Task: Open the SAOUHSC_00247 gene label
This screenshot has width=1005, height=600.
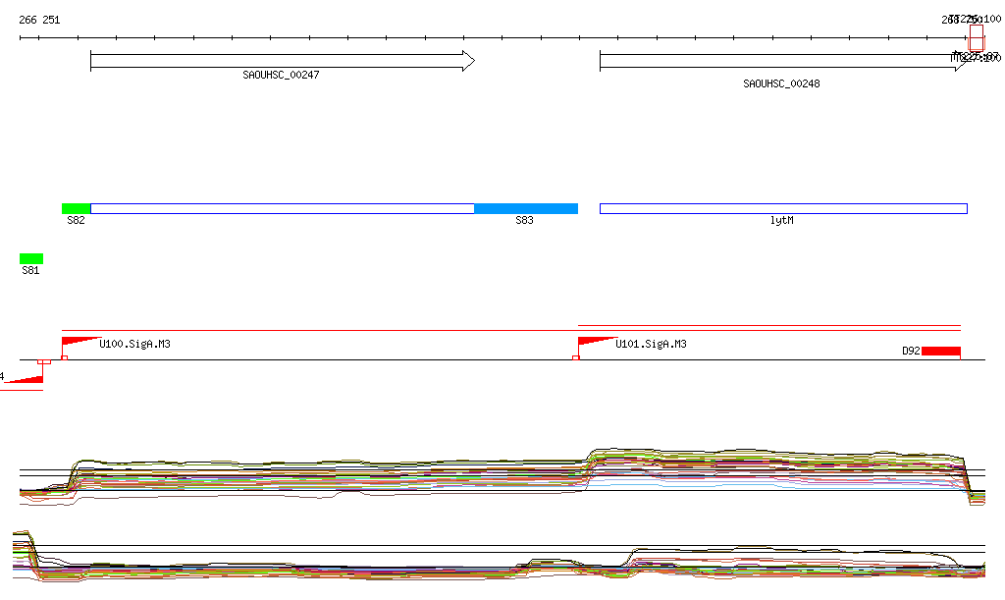Action: point(281,76)
